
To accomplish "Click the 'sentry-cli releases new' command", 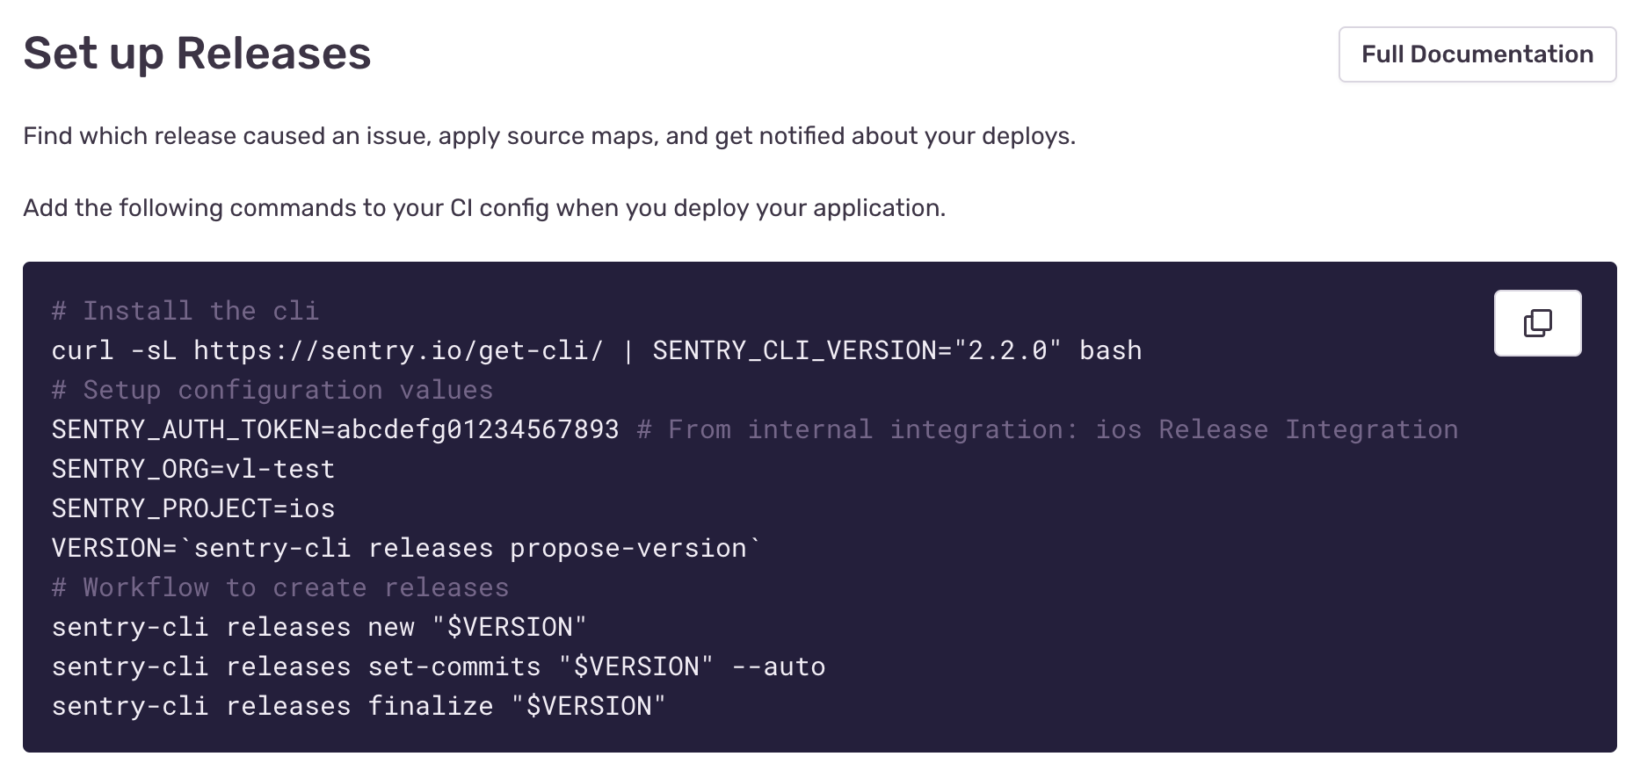I will [318, 626].
